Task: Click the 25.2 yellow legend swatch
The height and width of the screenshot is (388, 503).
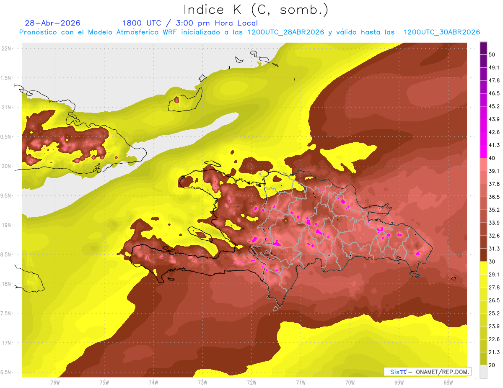Action: (x=483, y=307)
